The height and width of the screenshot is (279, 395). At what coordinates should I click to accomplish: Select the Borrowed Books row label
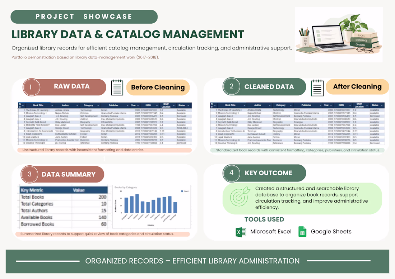point(38,224)
